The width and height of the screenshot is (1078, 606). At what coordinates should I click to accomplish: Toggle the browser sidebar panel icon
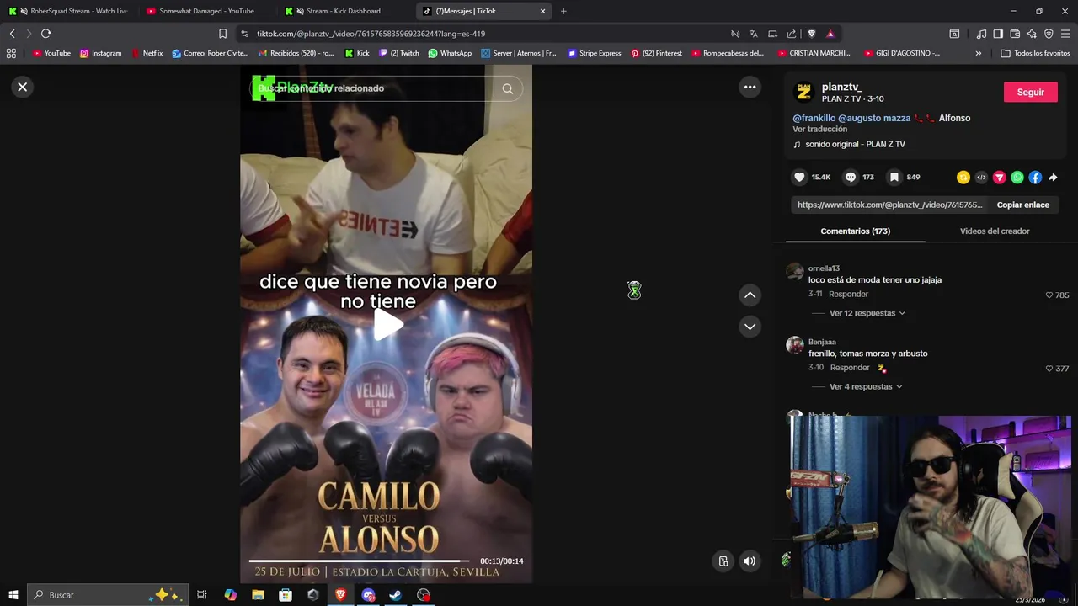click(x=998, y=34)
